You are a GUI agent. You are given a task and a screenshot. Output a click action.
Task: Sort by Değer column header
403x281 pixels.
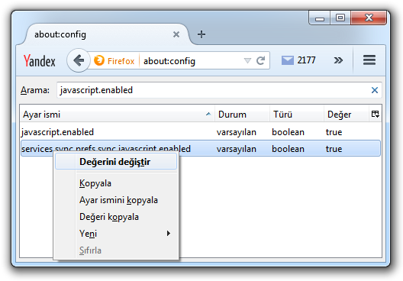point(347,114)
